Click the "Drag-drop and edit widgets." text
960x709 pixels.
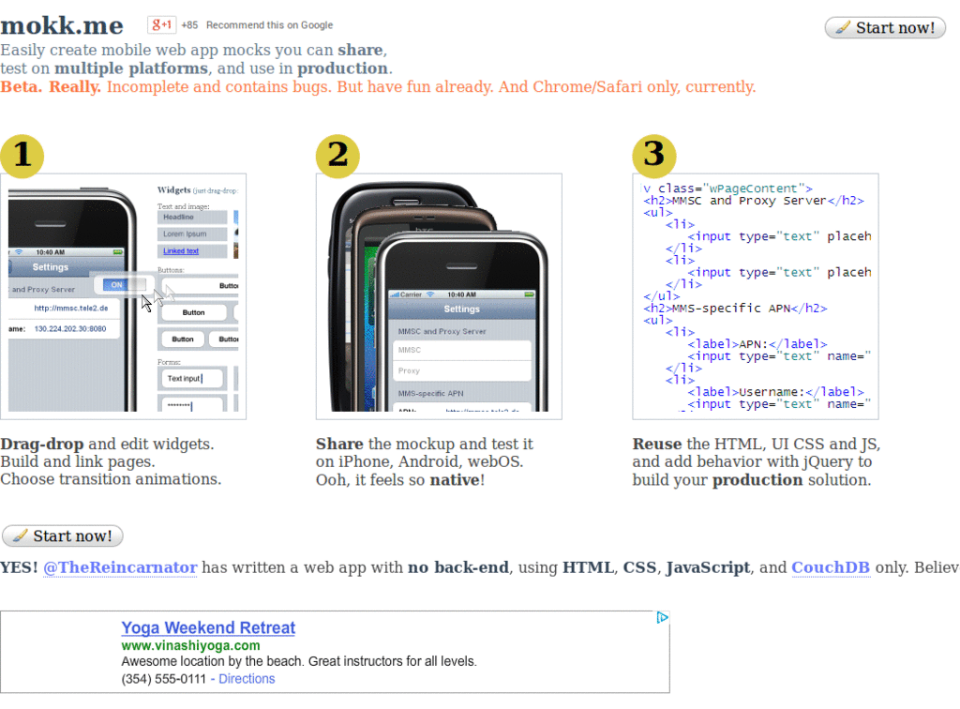click(107, 444)
